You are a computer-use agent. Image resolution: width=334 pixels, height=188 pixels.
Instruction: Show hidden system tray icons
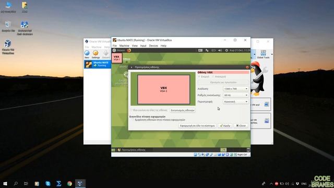(x=271, y=183)
